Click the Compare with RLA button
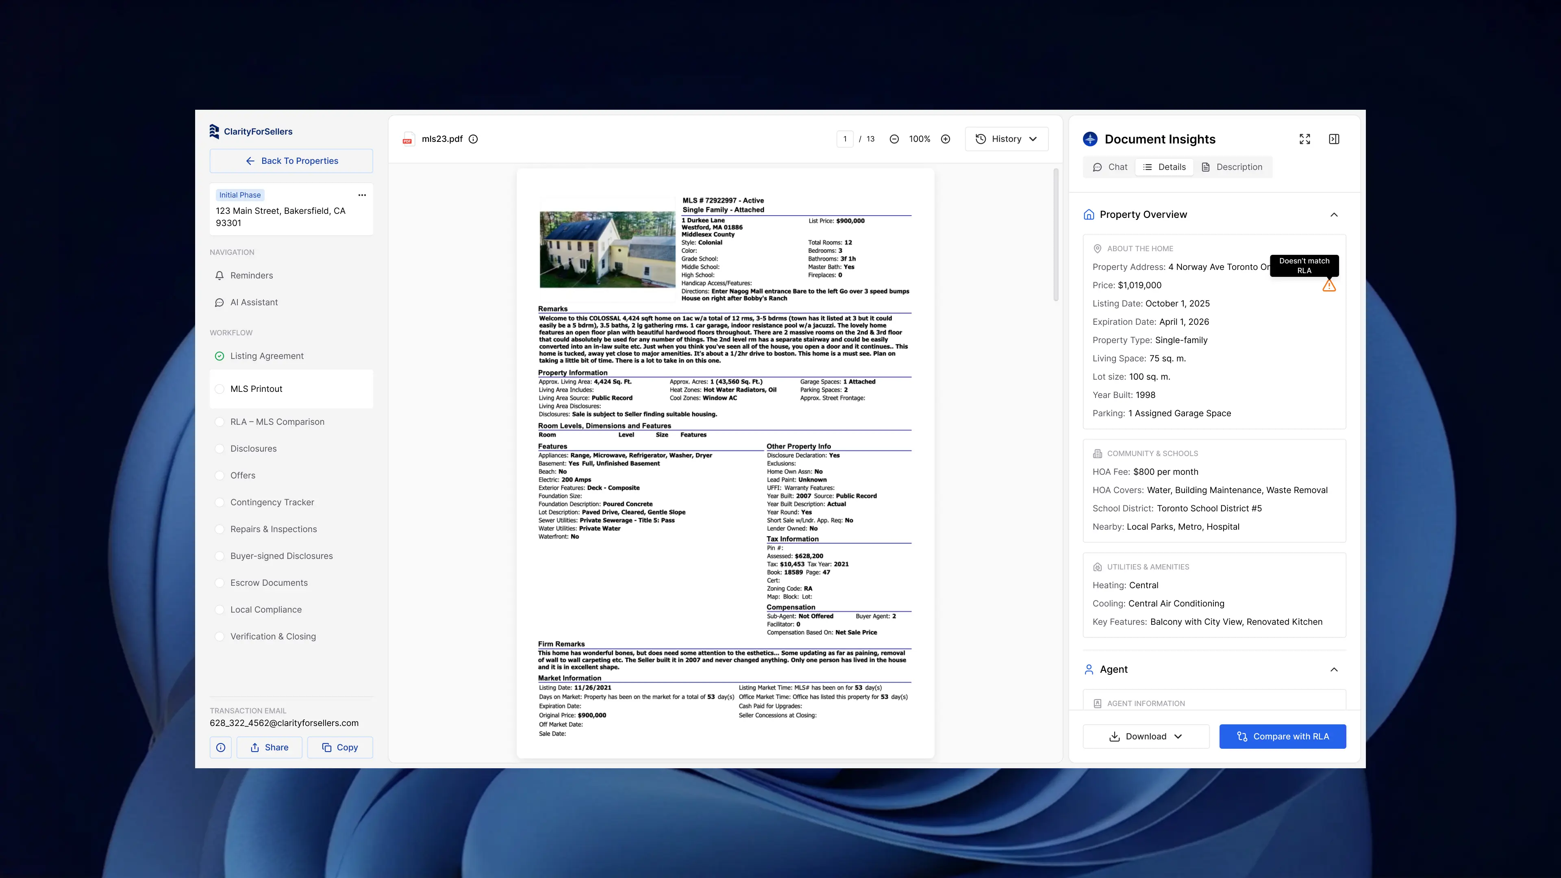Viewport: 1561px width, 878px height. click(x=1282, y=736)
